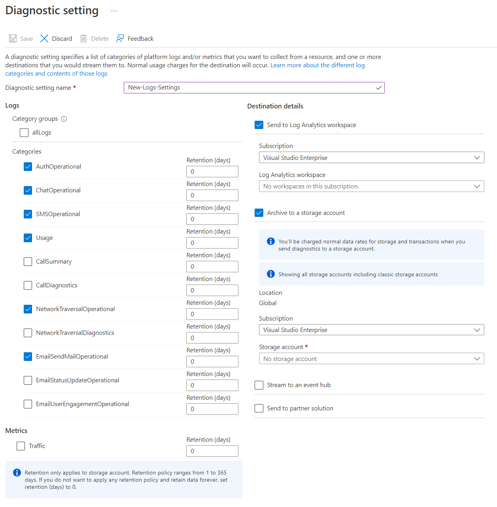Enable the Traffic metrics checkbox
This screenshot has width=497, height=507.
point(21,446)
